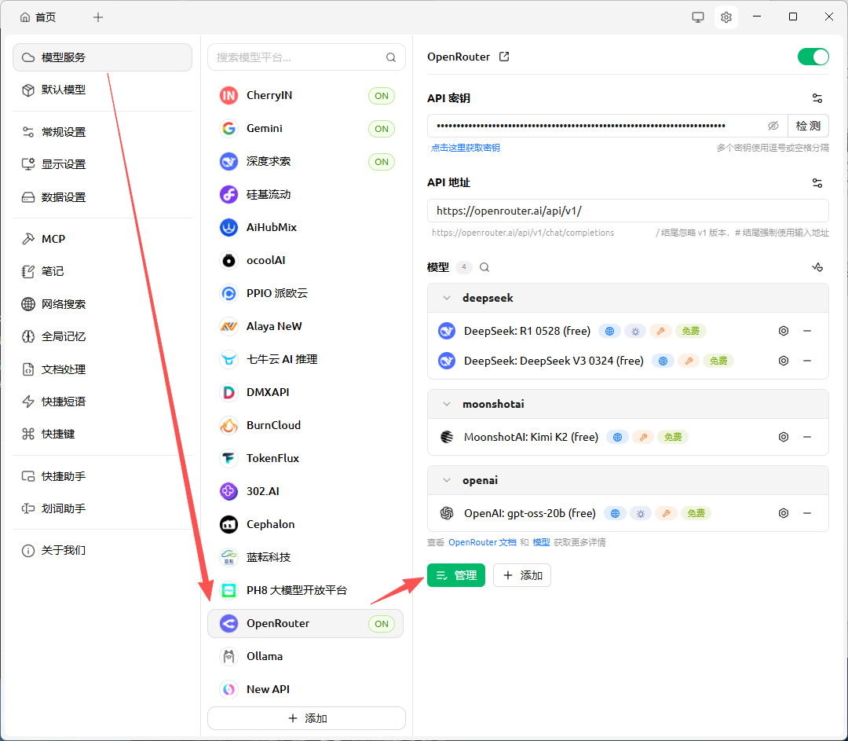Add a new provider with bottom 添加 button
The width and height of the screenshot is (848, 741).
307,718
